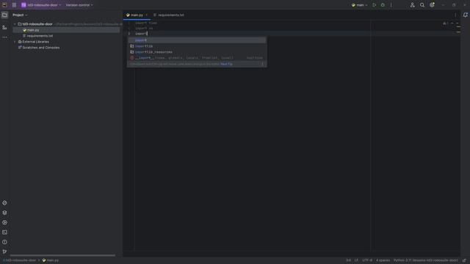Open the Python 3.11 interpreter selector

(426, 260)
